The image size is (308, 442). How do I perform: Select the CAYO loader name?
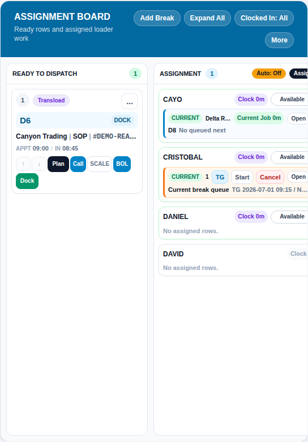(x=172, y=100)
